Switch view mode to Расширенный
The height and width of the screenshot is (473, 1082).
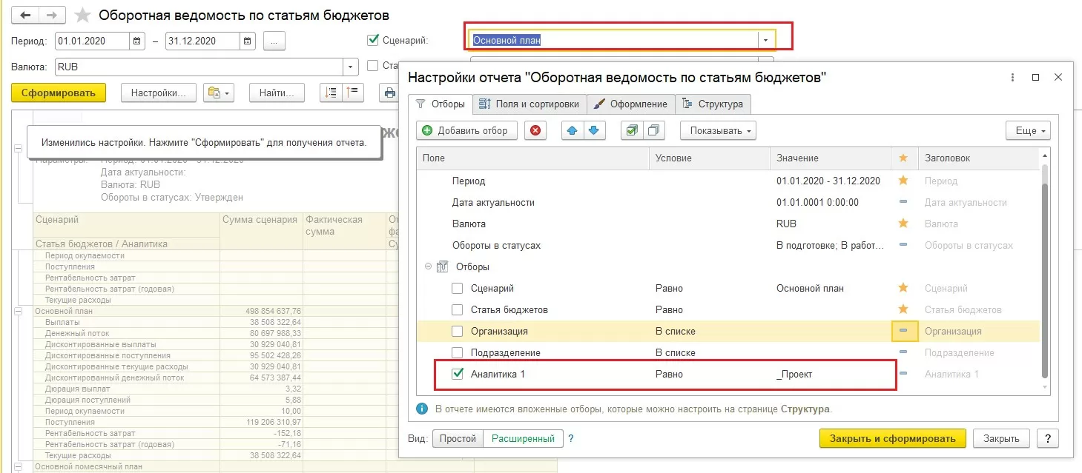523,438
